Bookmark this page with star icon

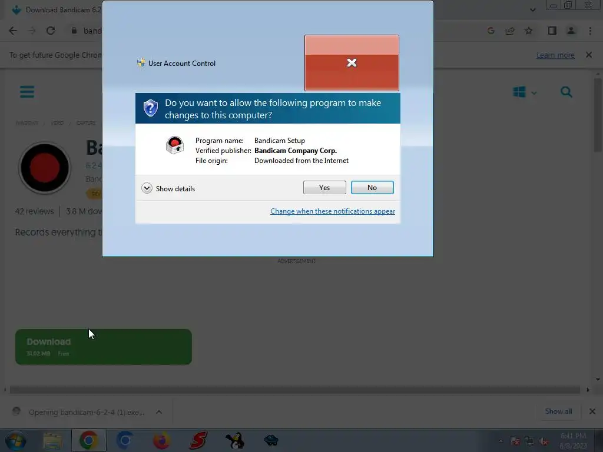(529, 31)
